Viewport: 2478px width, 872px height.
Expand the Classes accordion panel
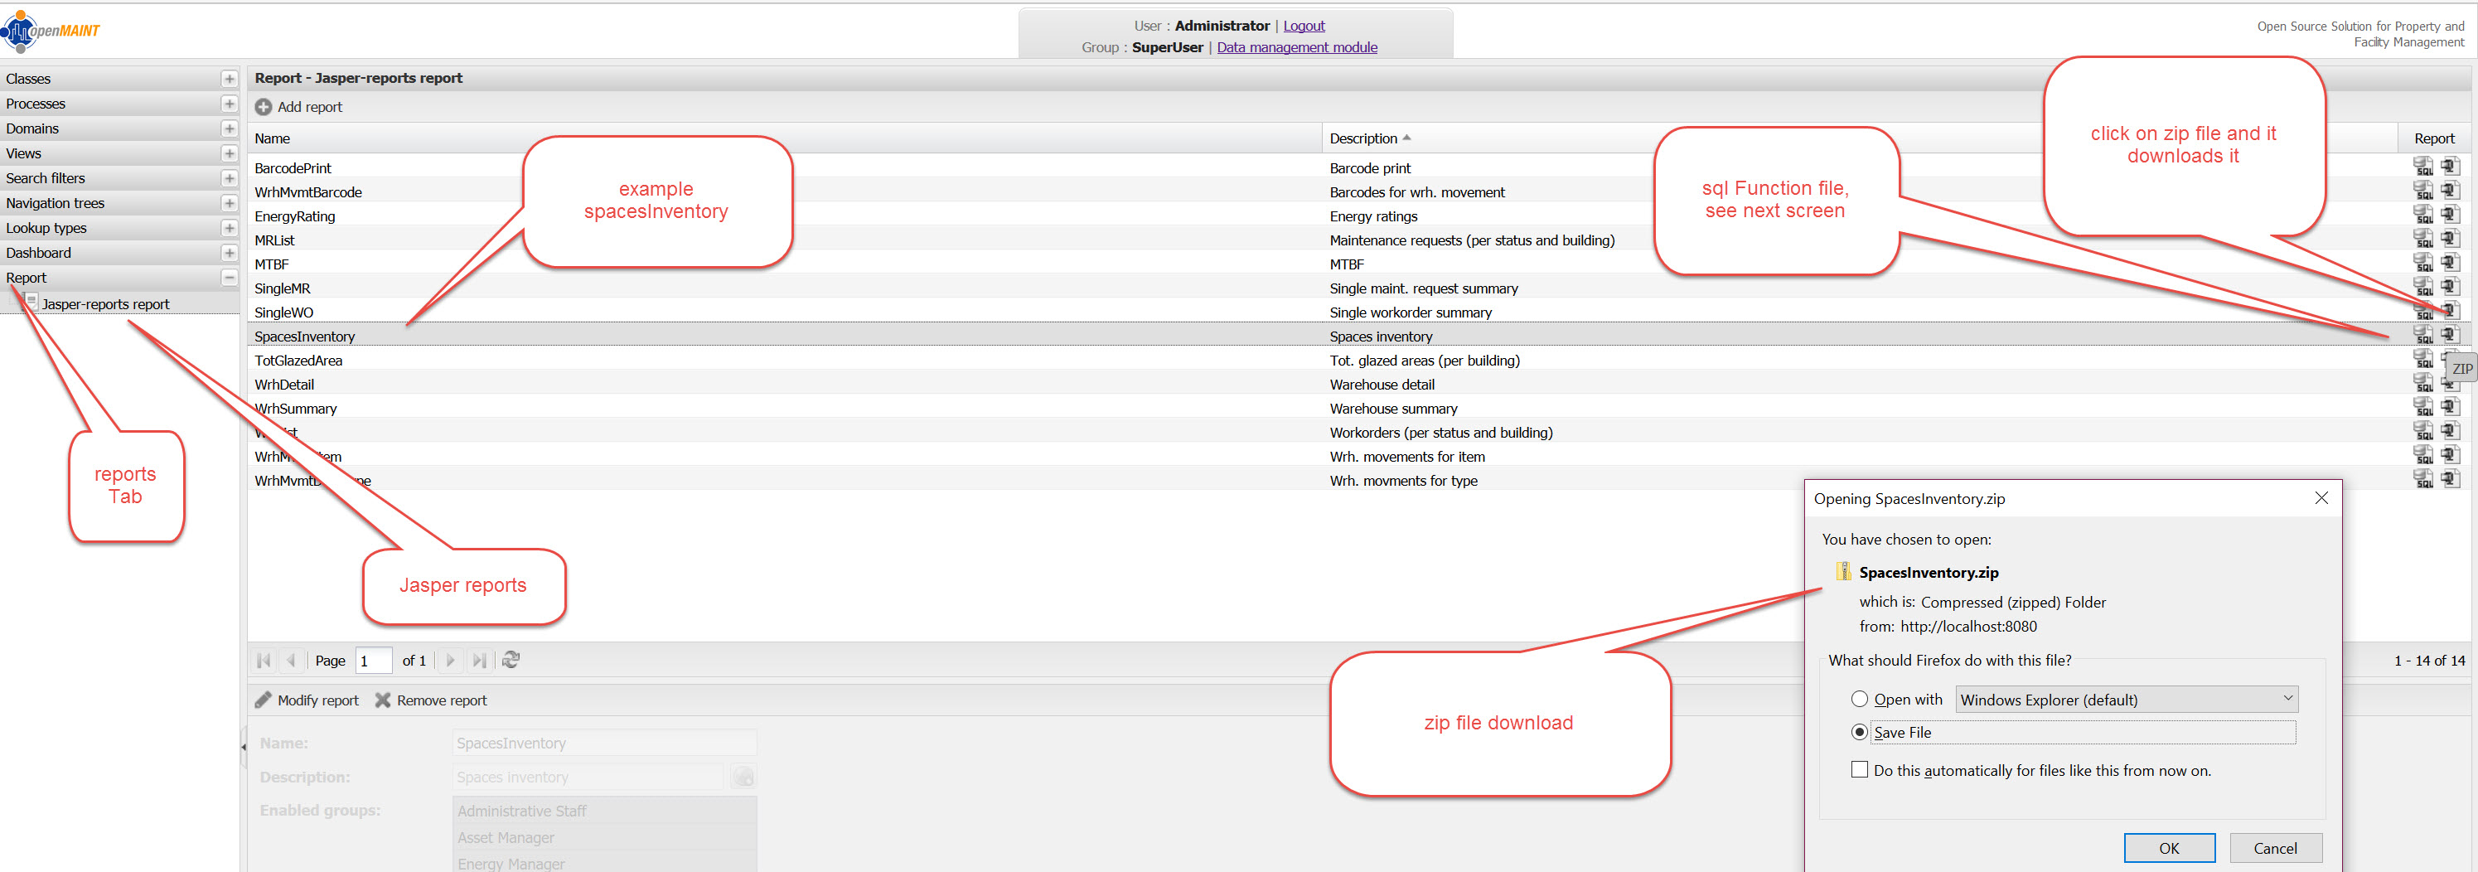tap(229, 79)
